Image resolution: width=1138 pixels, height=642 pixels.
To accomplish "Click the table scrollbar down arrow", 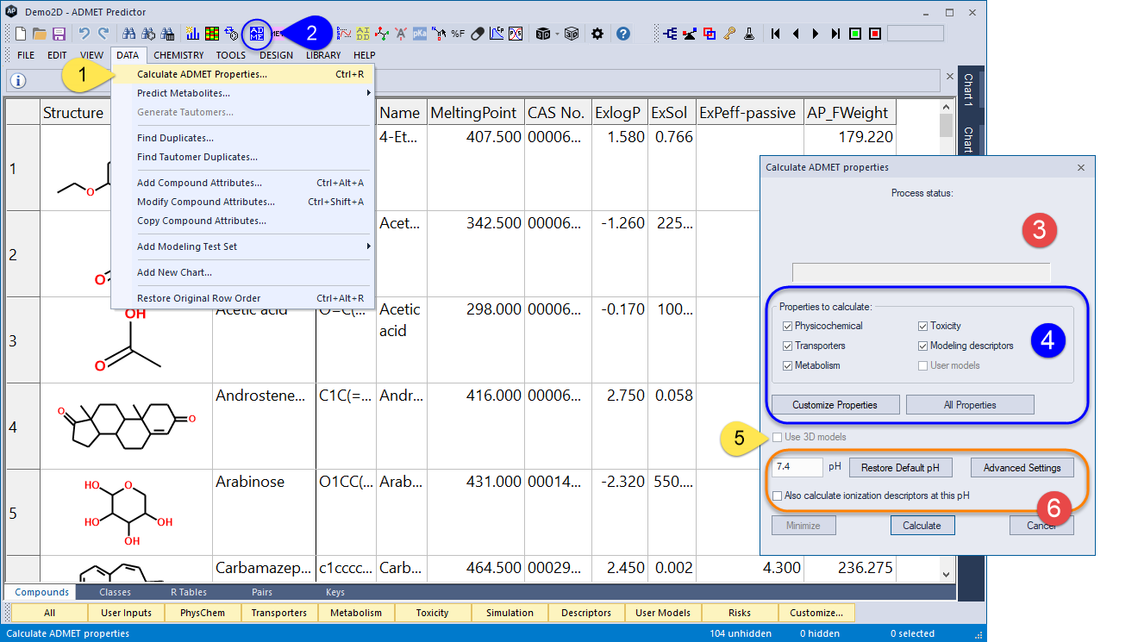I will coord(946,574).
